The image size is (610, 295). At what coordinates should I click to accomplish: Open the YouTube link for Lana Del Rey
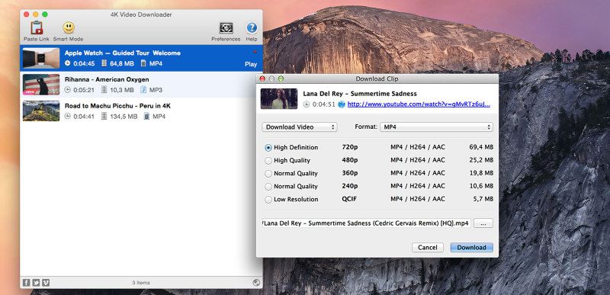pos(419,104)
